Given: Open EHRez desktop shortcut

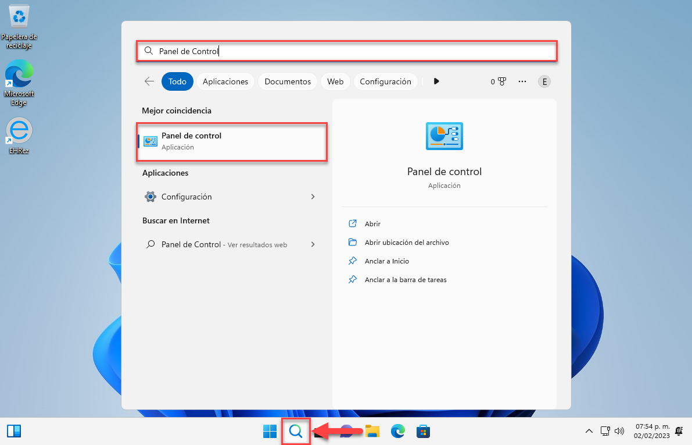Looking at the screenshot, I should point(19,136).
